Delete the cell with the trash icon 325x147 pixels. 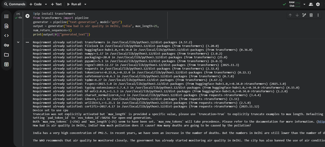(311, 15)
